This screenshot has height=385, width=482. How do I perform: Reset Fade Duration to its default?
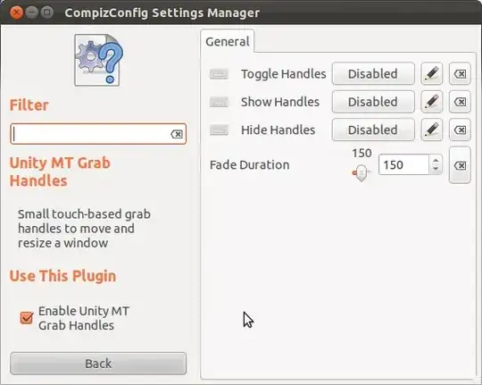[x=460, y=165]
